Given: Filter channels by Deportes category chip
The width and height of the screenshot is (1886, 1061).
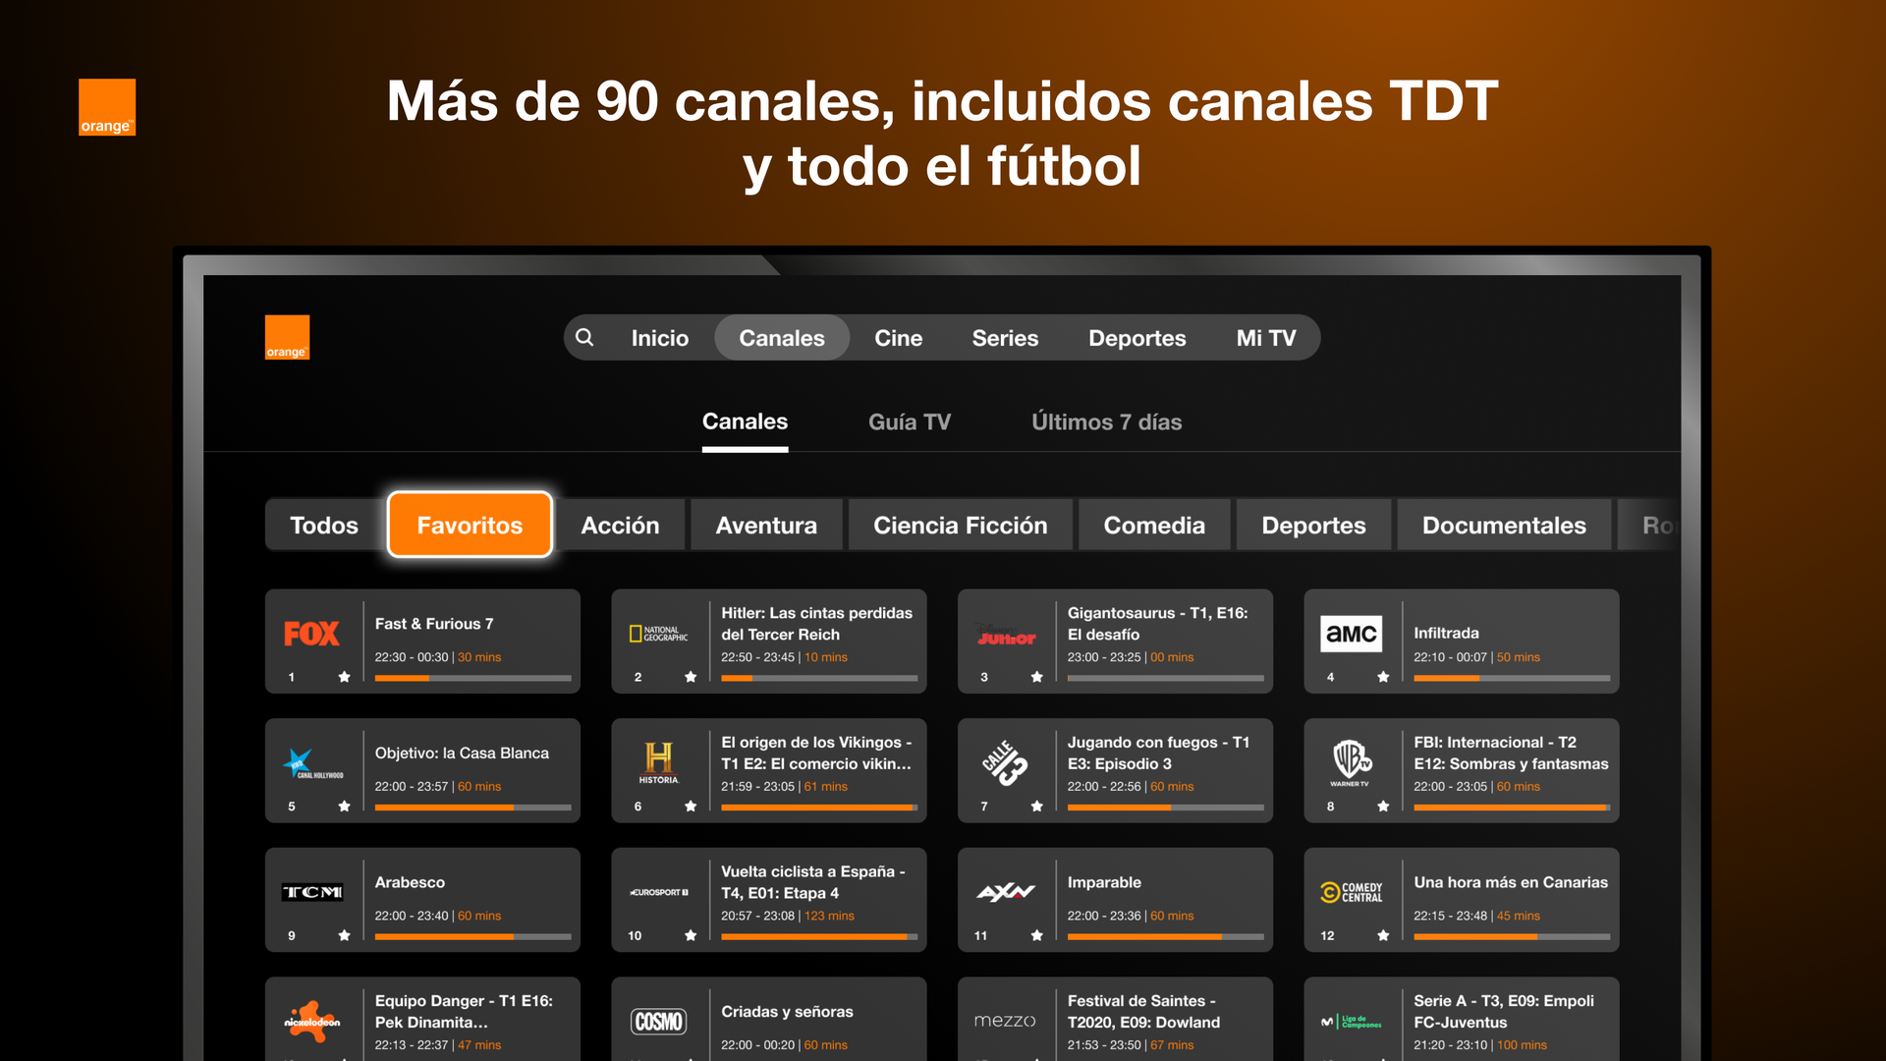Looking at the screenshot, I should tap(1313, 526).
